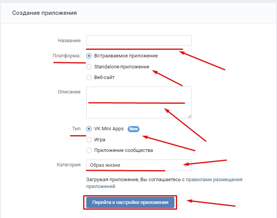The height and width of the screenshot is (218, 277).
Task: Click the Перейти к настройке приложения button
Action: click(130, 202)
